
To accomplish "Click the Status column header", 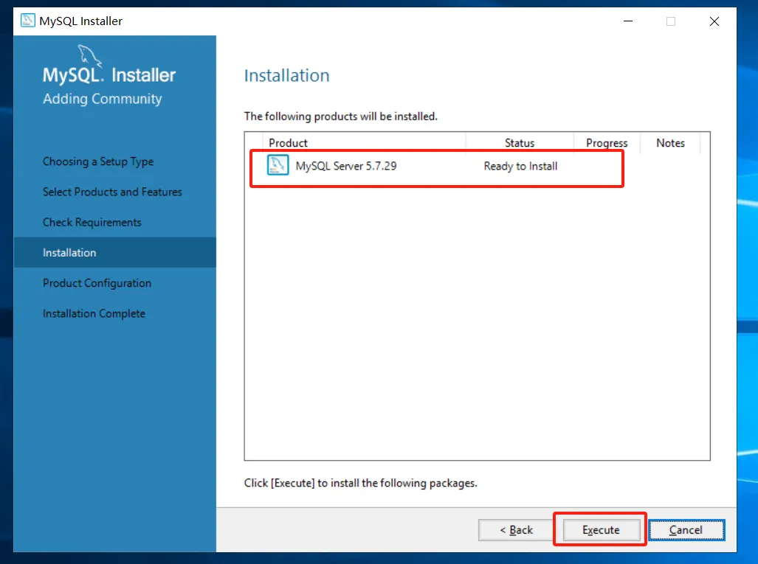I will 520,143.
